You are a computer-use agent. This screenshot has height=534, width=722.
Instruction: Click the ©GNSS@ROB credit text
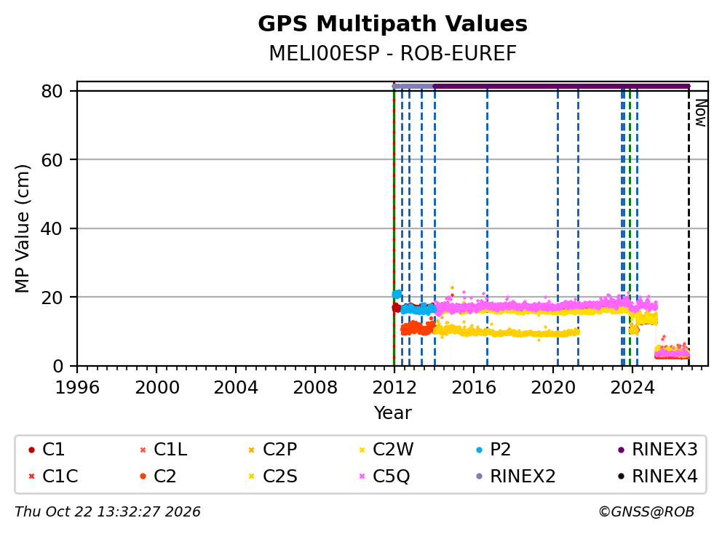646,512
